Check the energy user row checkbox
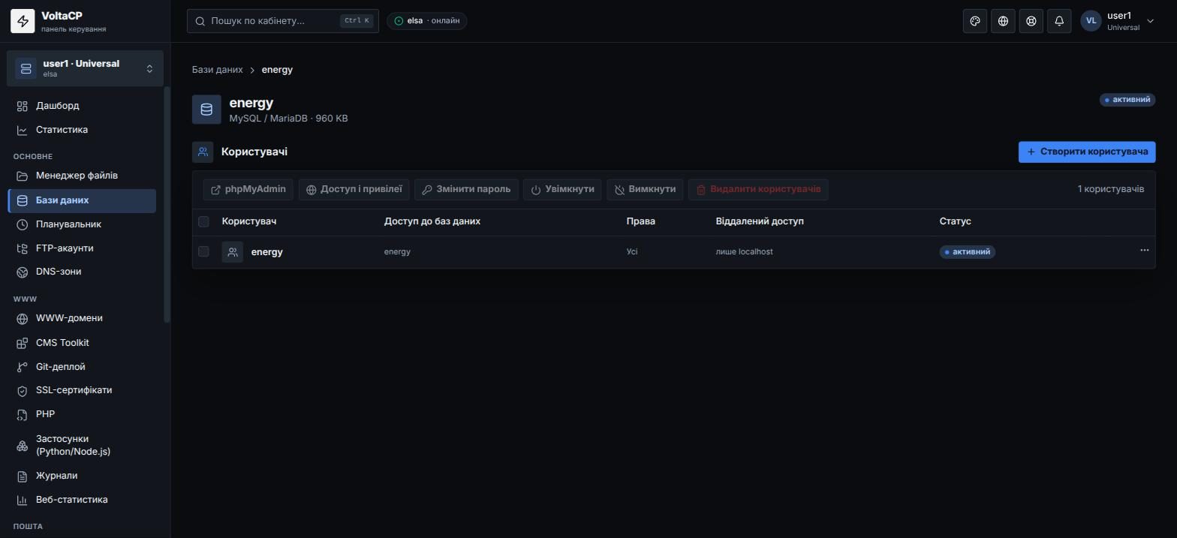 click(203, 251)
